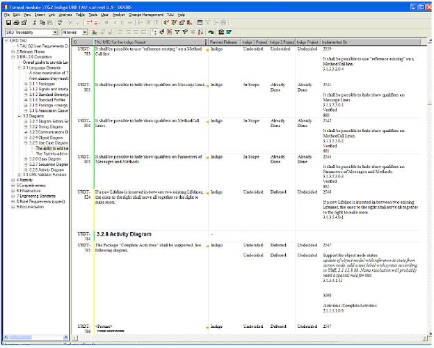Click the Indigo-1 Project column header
This screenshot has height=348, width=434.
pyautogui.click(x=255, y=42)
